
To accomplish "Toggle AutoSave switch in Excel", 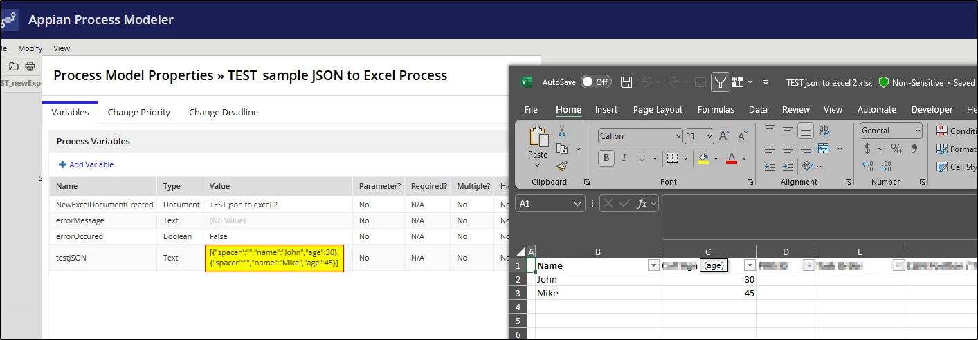I will click(596, 82).
